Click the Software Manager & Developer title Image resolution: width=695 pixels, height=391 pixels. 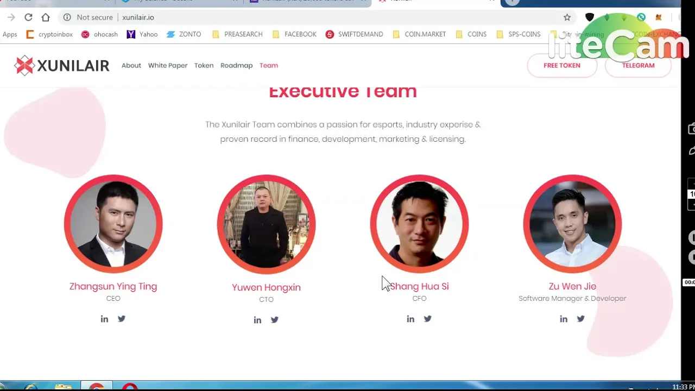tap(572, 298)
